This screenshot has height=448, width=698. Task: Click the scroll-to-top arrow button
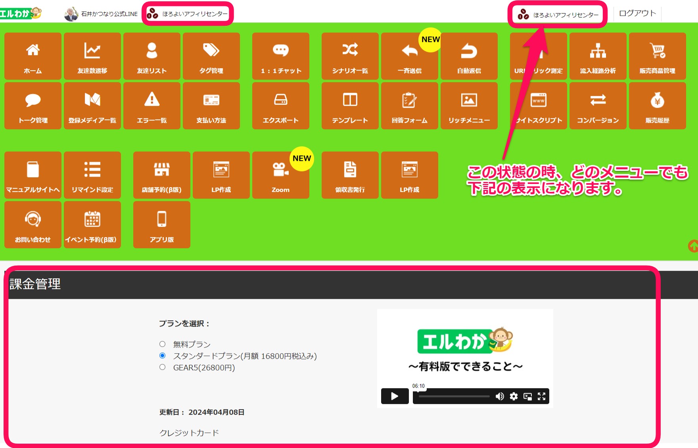tap(693, 246)
